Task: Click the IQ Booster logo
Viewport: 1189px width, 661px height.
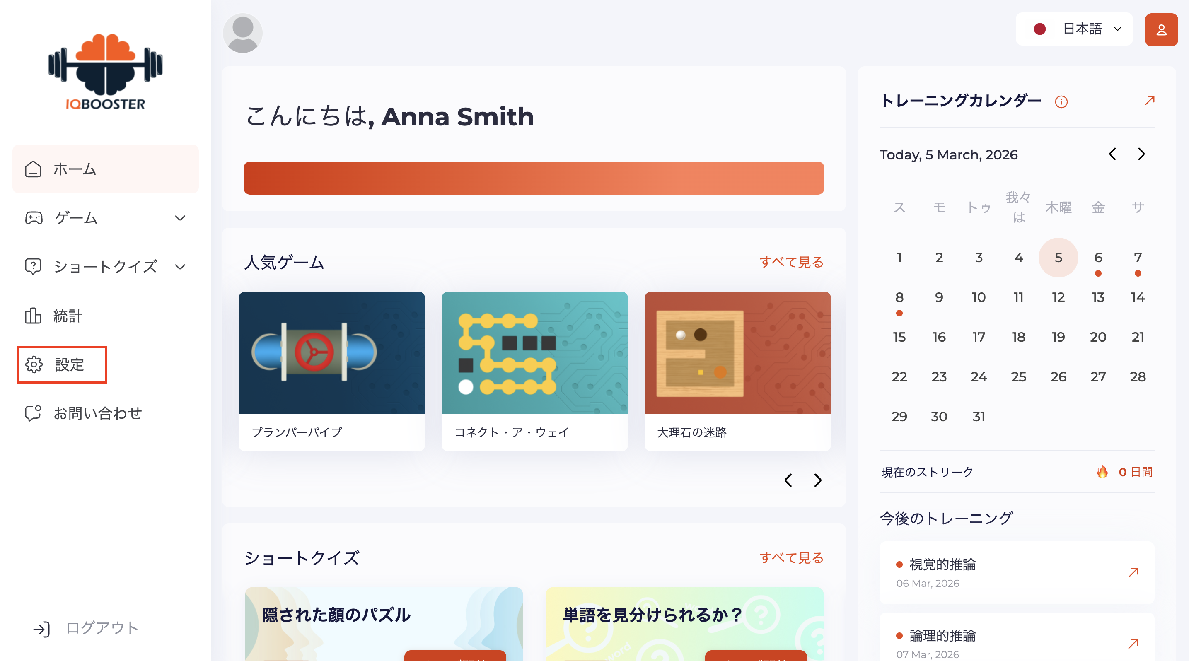Action: 105,72
